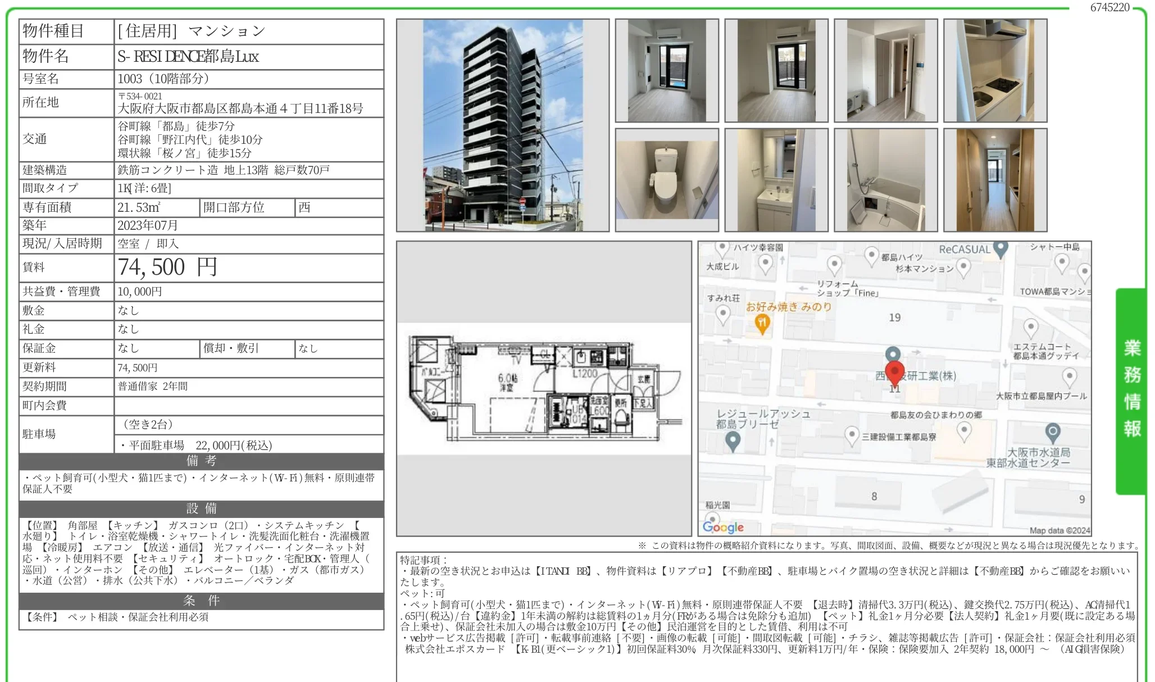
Task: Click the すみれ荘 map pin
Action: (724, 316)
